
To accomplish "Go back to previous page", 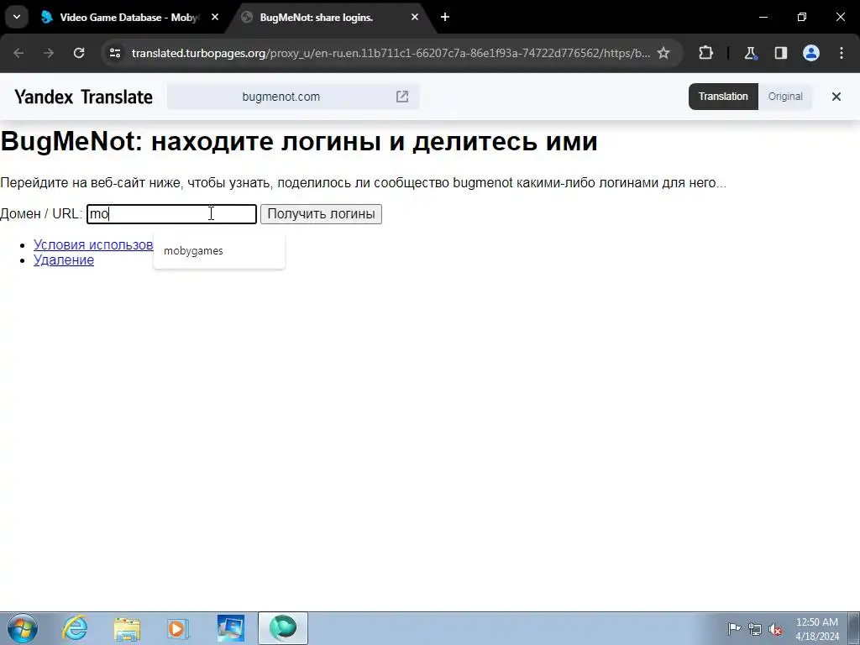I will coord(18,53).
